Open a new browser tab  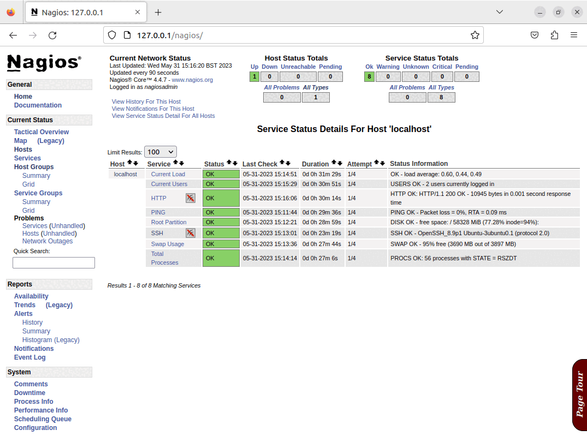pos(158,11)
